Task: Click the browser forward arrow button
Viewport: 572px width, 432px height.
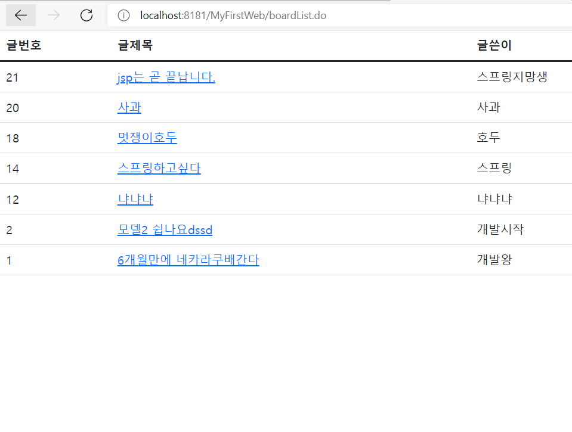Action: click(54, 15)
